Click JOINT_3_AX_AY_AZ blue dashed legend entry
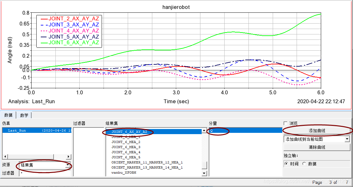The width and height of the screenshot is (353, 187). [x=74, y=25]
